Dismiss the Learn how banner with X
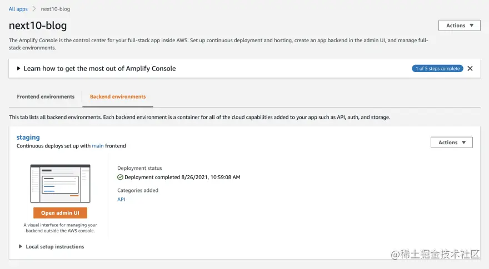 pos(470,69)
